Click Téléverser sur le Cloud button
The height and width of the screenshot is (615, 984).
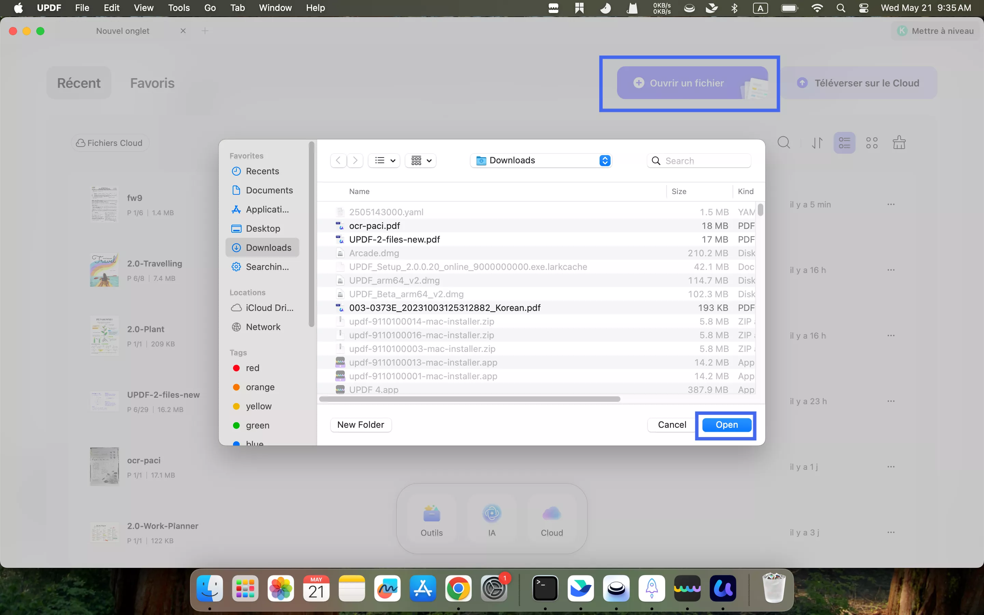(859, 83)
